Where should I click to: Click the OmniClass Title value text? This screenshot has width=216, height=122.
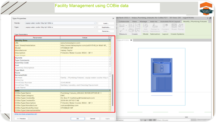79,85
